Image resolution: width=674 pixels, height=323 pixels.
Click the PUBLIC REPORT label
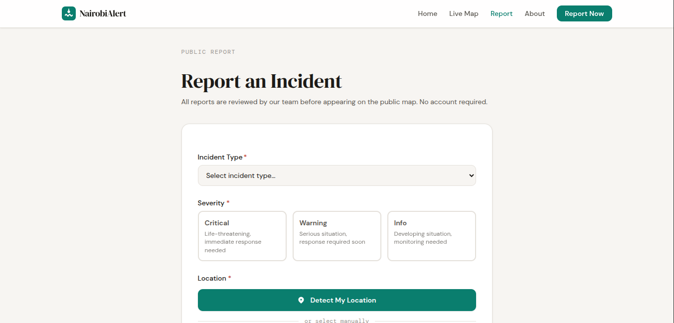[x=208, y=52]
